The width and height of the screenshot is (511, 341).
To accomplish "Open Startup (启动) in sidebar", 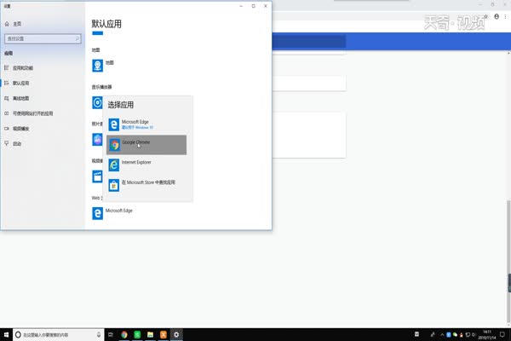I will point(13,143).
